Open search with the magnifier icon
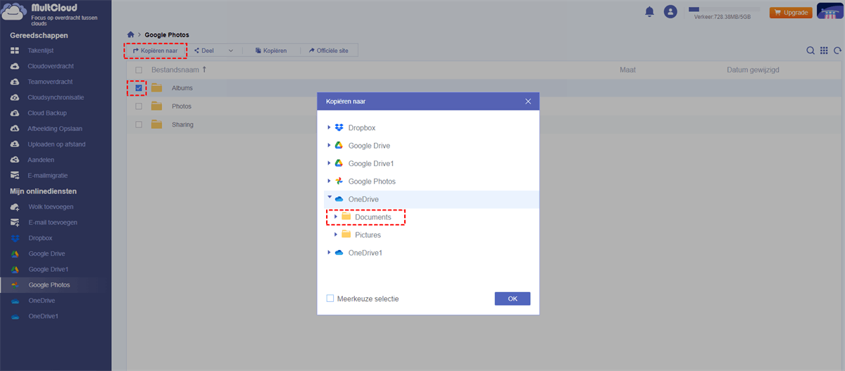This screenshot has width=845, height=371. pyautogui.click(x=810, y=51)
